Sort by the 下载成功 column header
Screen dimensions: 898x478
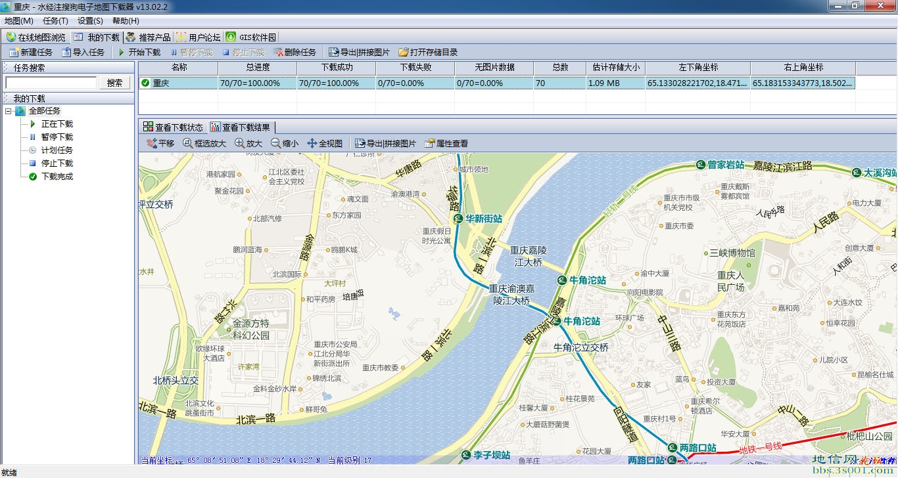[337, 67]
